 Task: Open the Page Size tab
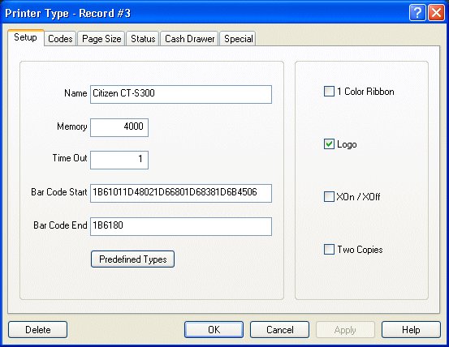(x=101, y=39)
